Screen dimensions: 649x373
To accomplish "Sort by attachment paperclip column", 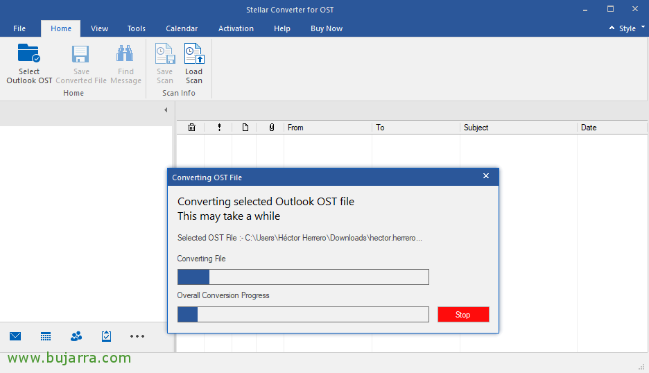I will [x=272, y=128].
